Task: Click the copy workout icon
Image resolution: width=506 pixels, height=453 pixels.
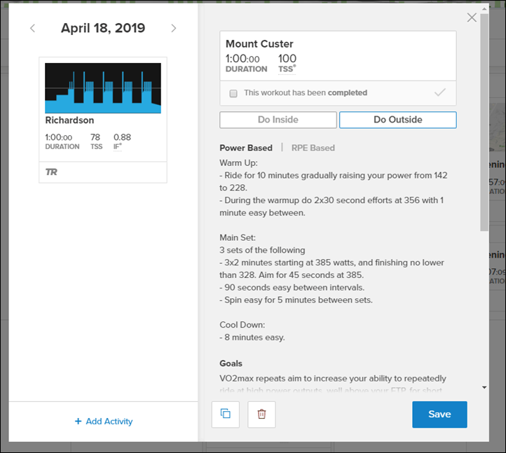Action: tap(225, 414)
